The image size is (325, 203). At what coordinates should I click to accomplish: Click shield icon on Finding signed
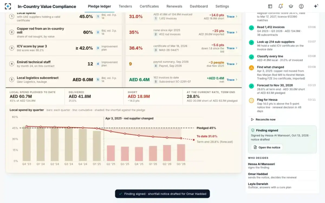point(253,130)
